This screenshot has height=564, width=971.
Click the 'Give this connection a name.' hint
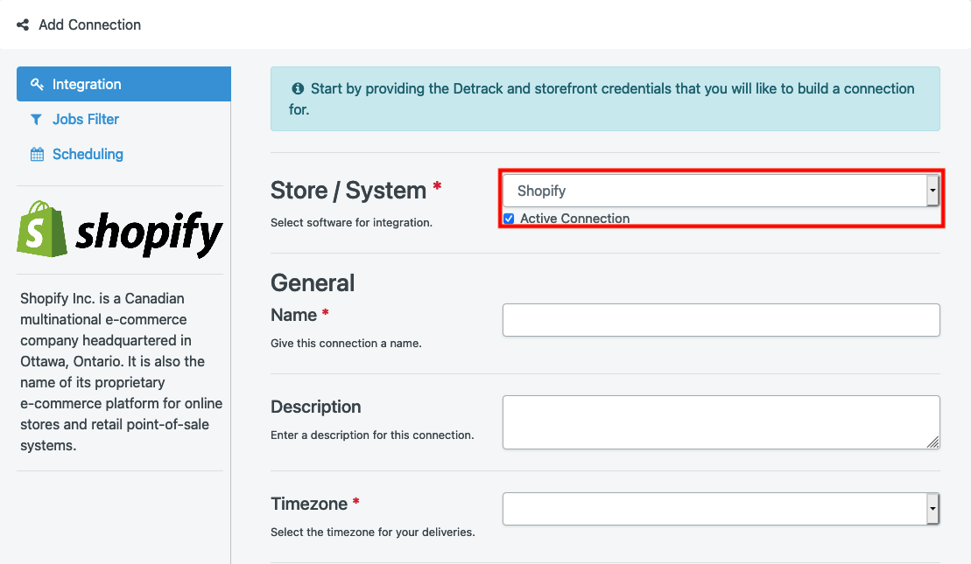[346, 344]
